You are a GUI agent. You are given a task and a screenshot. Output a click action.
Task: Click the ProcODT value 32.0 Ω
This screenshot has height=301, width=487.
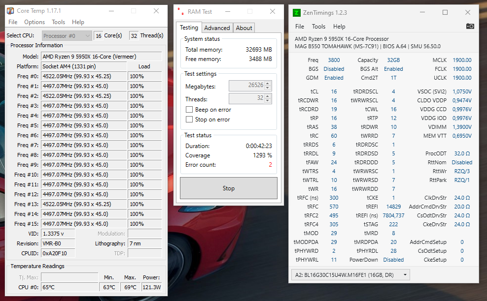pyautogui.click(x=462, y=154)
